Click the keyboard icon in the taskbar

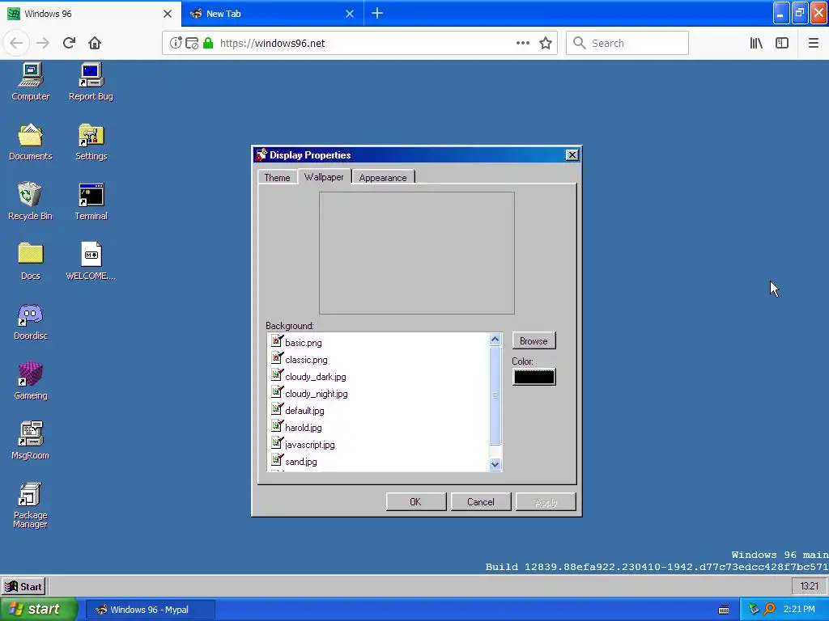(724, 610)
